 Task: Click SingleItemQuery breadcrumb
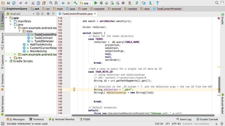click(x=15, y=9)
